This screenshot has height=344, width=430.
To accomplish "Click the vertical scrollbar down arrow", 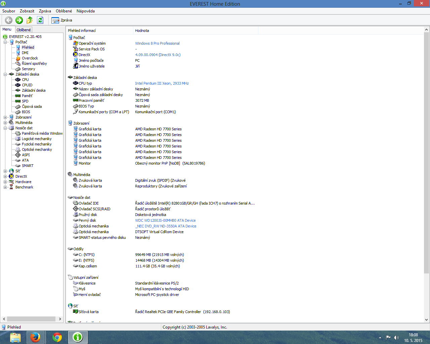I will [426, 320].
